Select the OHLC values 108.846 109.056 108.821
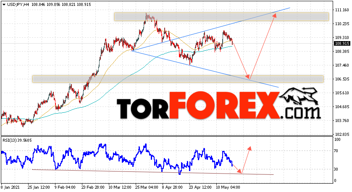The width and height of the screenshot is (352, 192). coord(53,5)
